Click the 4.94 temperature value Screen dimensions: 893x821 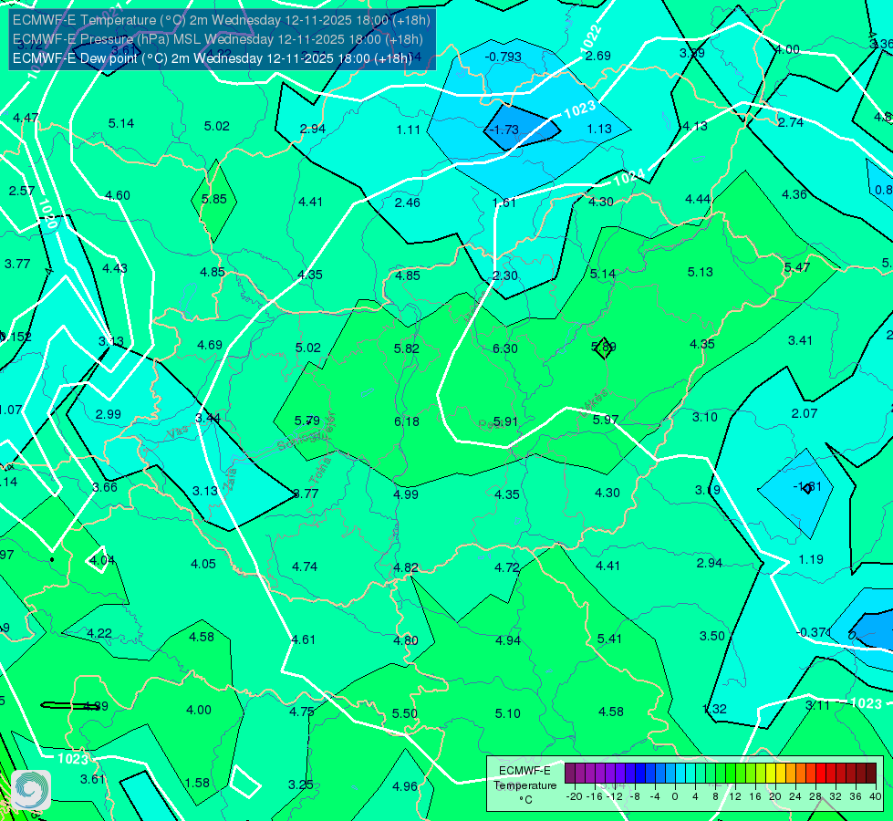508,640
